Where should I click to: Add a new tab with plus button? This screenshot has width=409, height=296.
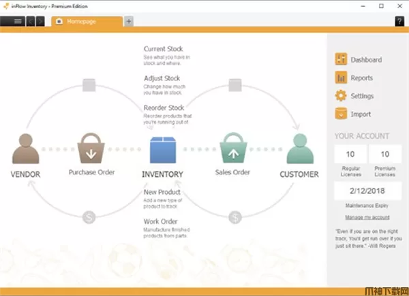tap(129, 21)
